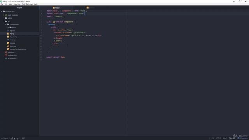Open the View menu

pyautogui.click(x=11, y=4)
